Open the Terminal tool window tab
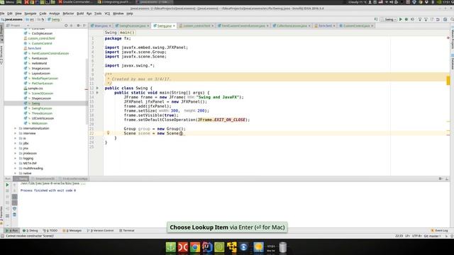 (x=127, y=230)
